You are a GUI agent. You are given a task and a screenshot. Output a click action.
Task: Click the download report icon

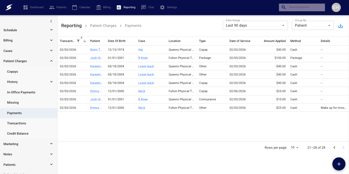tap(340, 26)
